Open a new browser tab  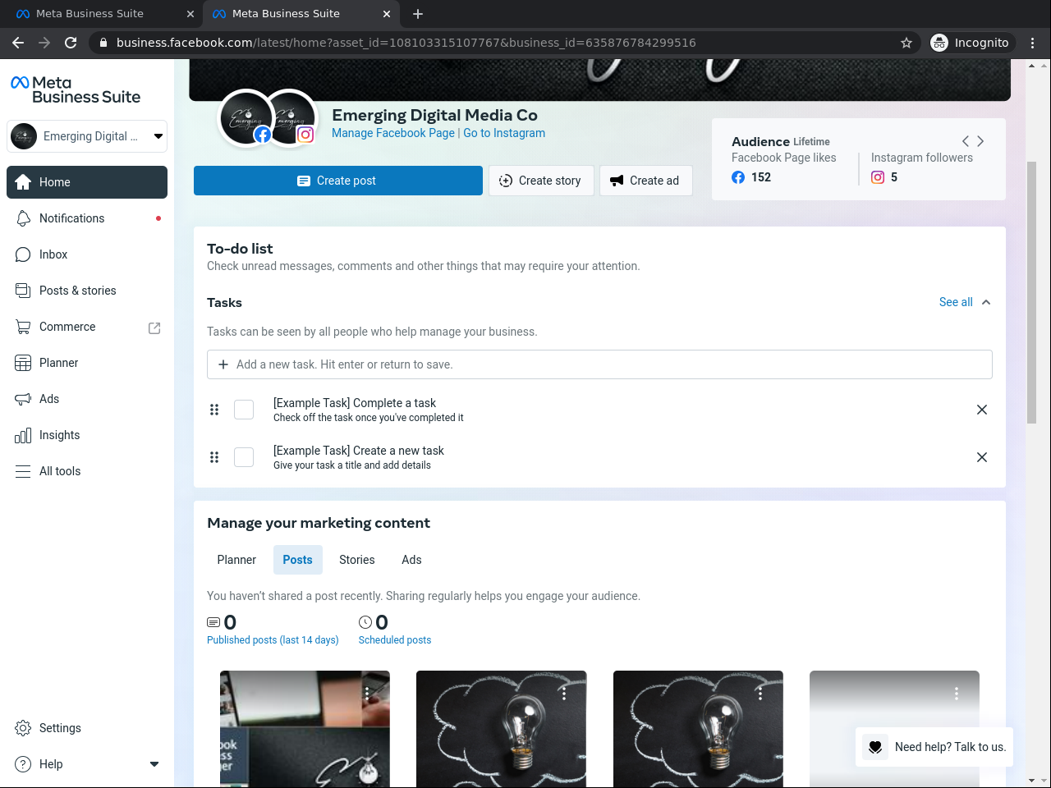[x=418, y=14]
